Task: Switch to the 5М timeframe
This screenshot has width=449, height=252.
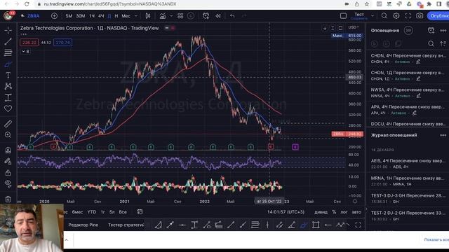Action: click(x=69, y=16)
